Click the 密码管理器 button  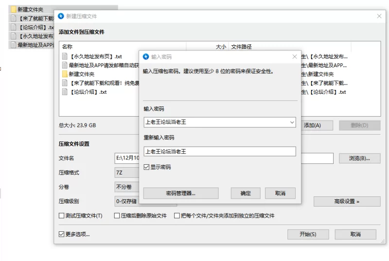(x=180, y=193)
